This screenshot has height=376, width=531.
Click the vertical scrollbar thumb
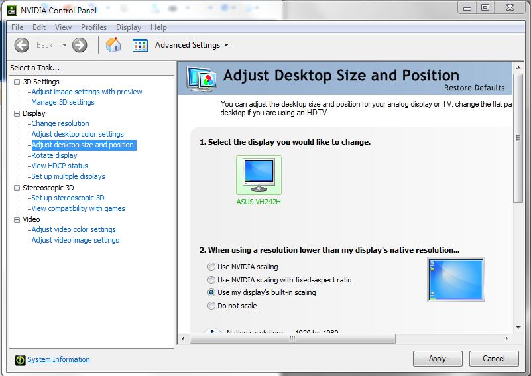518,138
